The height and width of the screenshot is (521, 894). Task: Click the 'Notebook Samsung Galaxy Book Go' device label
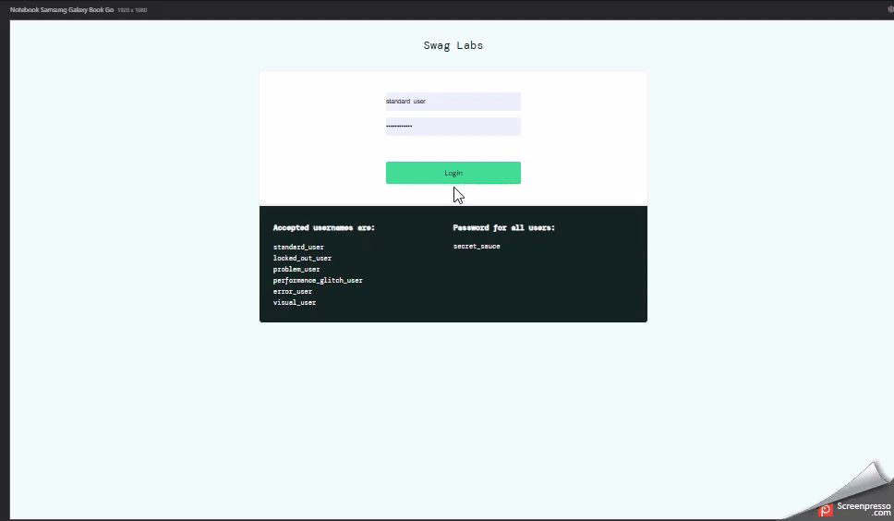tap(62, 9)
